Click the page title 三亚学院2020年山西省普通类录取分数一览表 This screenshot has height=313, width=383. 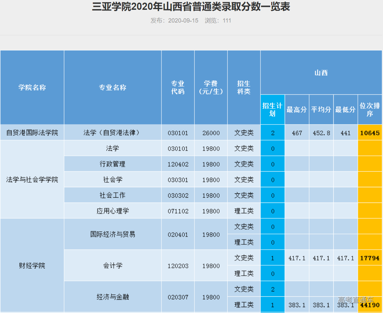(191, 7)
